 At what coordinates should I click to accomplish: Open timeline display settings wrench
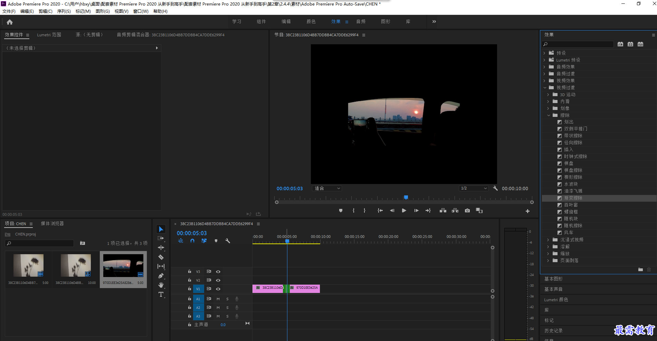pos(228,241)
